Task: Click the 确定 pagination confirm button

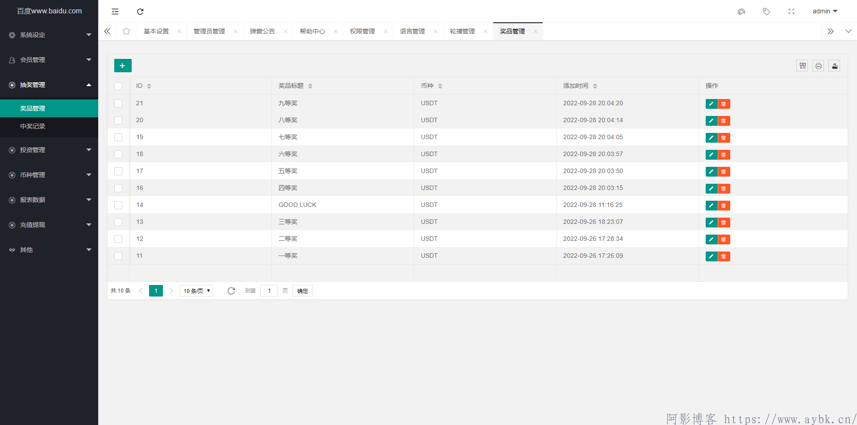Action: click(303, 291)
